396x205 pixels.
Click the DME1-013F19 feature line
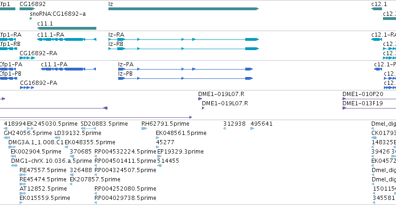pyautogui.click(x=369, y=108)
